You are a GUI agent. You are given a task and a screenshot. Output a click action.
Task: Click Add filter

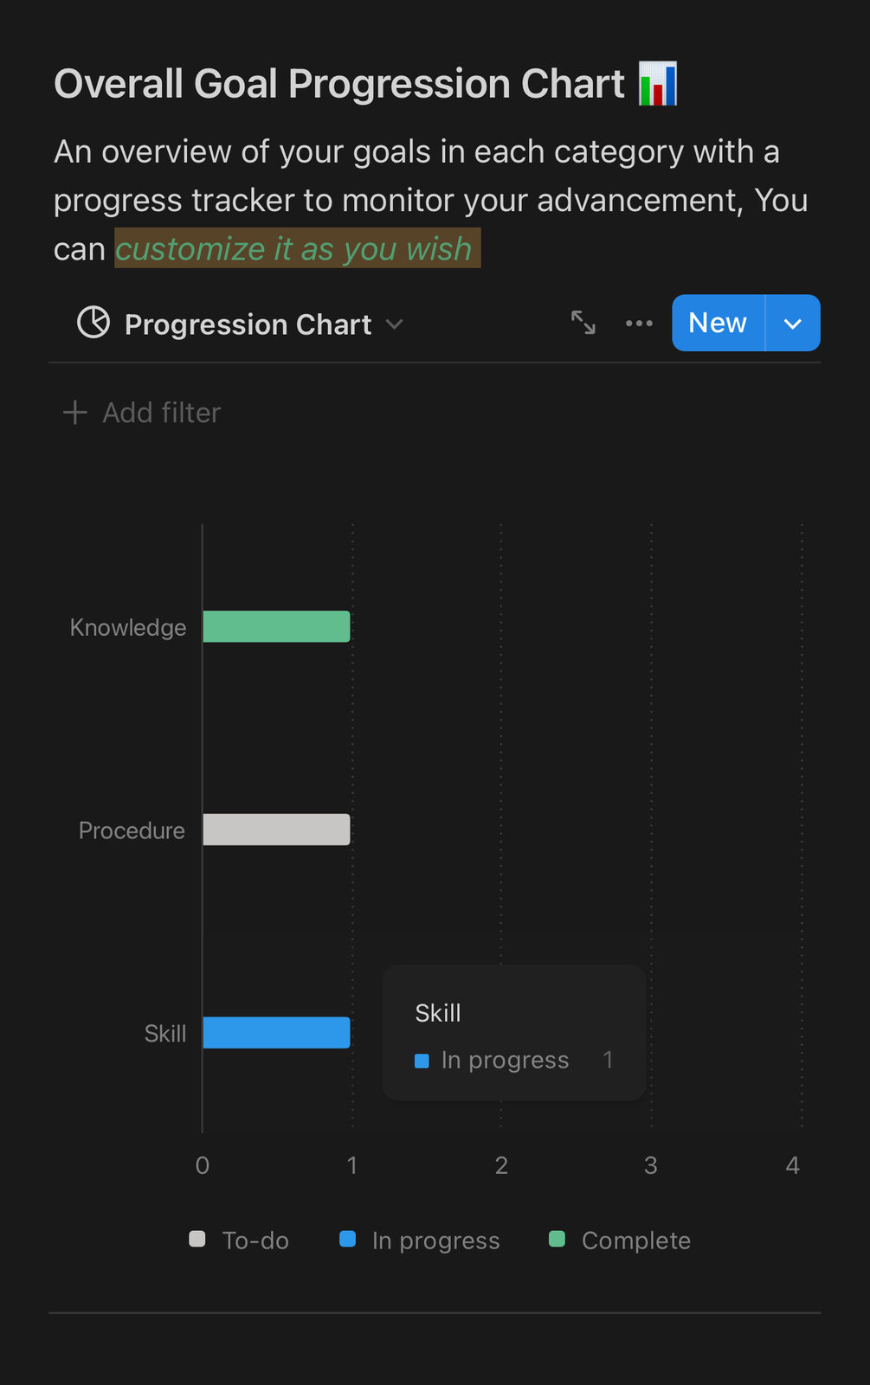point(162,413)
